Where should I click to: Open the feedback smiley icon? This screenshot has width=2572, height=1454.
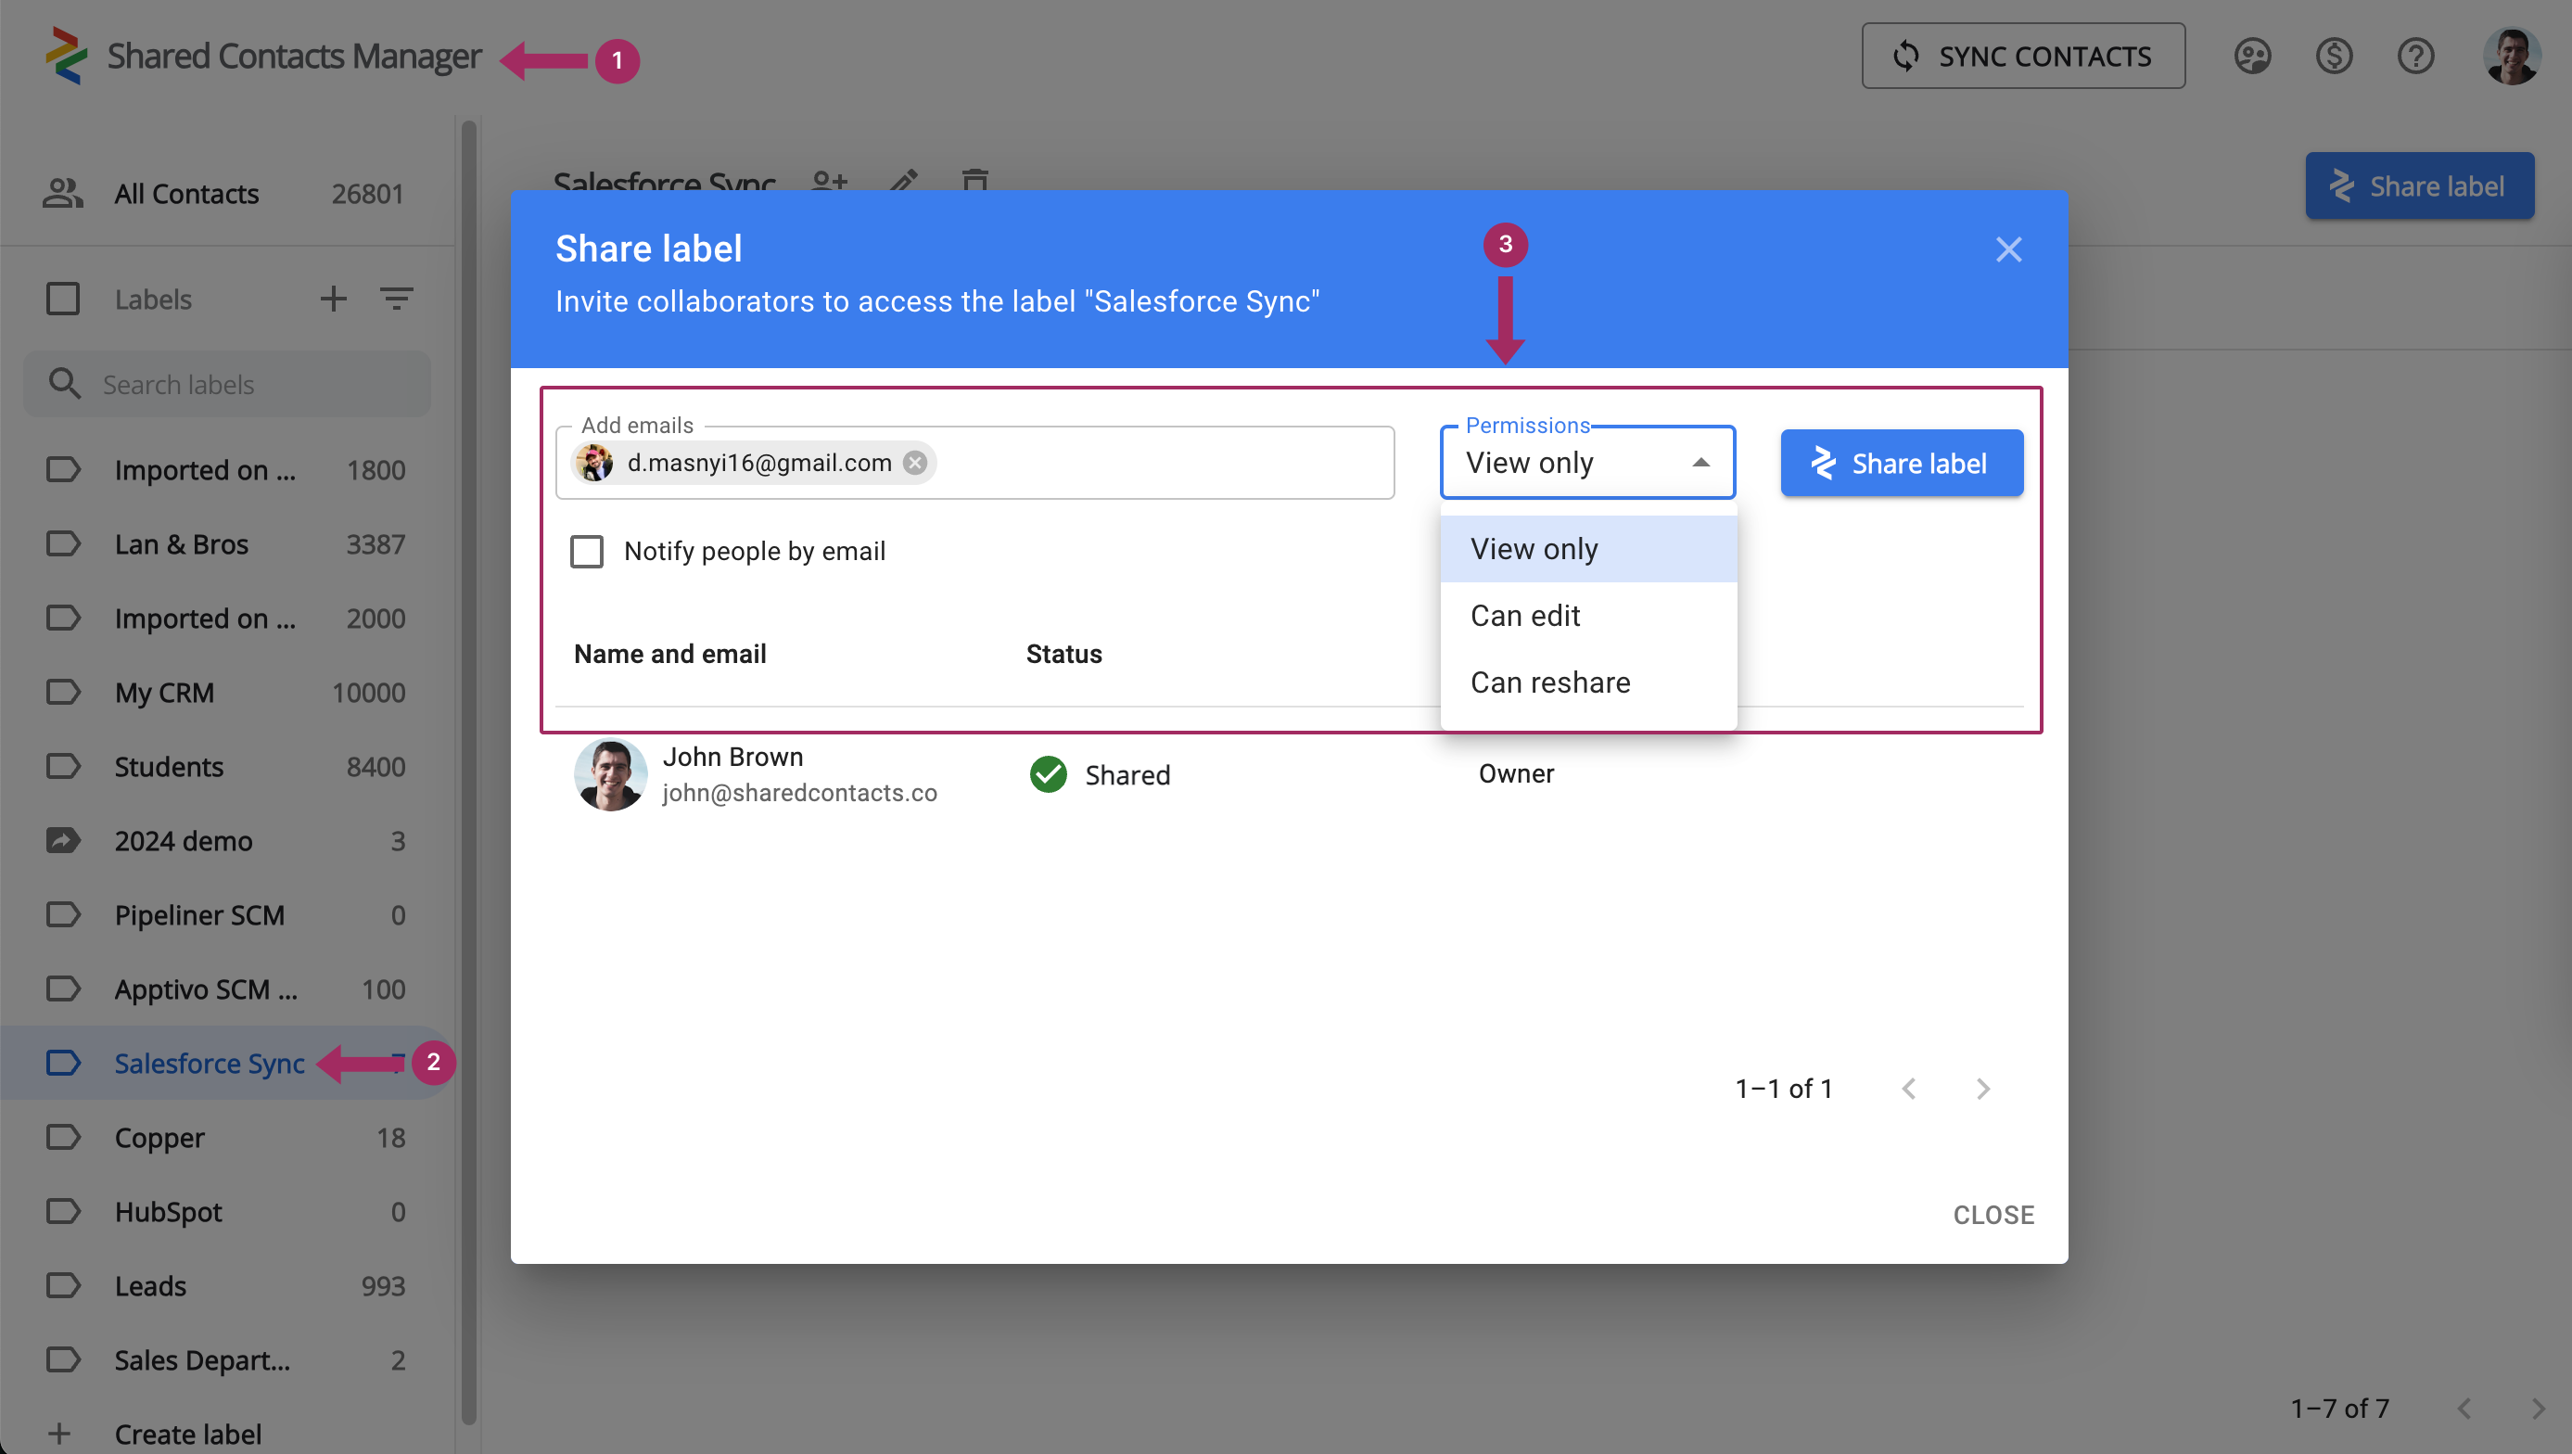tap(2252, 56)
